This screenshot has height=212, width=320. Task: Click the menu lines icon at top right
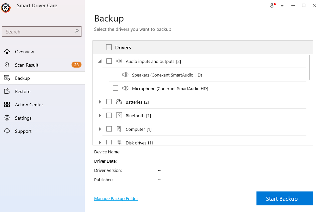(x=282, y=6)
